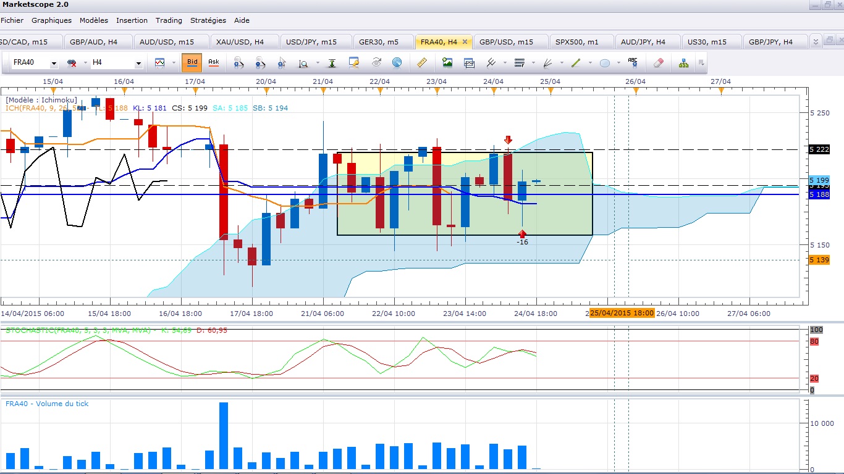Select the eraser tool
Image resolution: width=844 pixels, height=474 pixels.
[658, 63]
